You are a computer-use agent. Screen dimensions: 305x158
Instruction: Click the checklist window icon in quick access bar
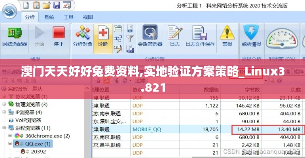point(67,5)
